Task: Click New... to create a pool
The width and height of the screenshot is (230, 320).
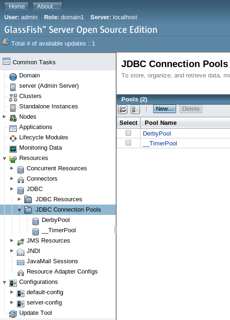Action: [164, 109]
